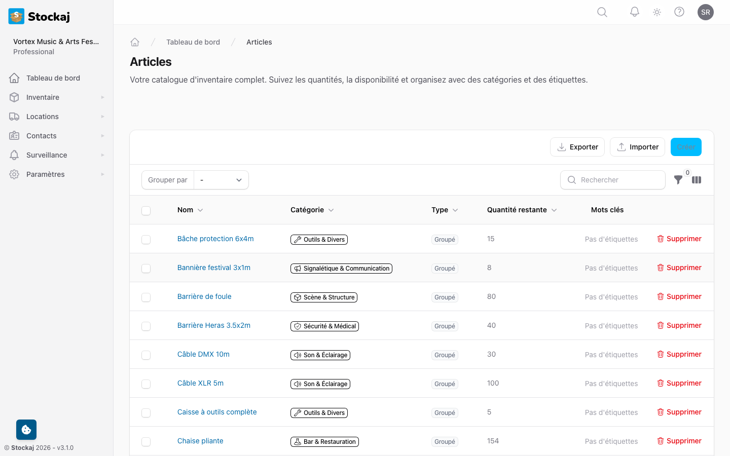Click the SR avatar icon
Image resolution: width=730 pixels, height=456 pixels.
coord(706,12)
